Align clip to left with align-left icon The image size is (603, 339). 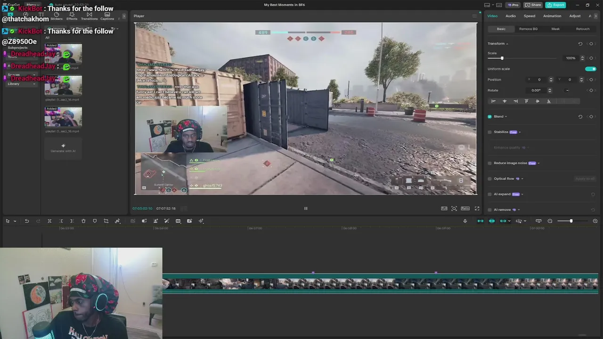pos(493,101)
